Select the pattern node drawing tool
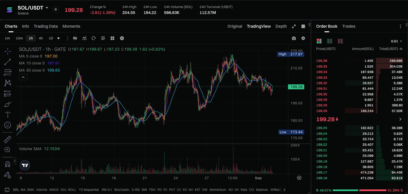The height and width of the screenshot is (194, 408). [x=8, y=83]
